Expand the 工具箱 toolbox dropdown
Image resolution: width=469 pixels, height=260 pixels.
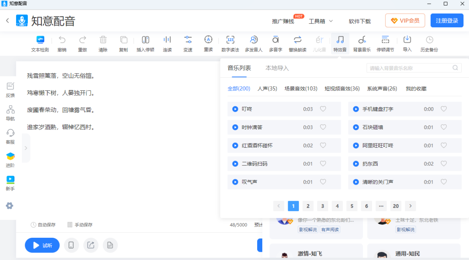pos(320,21)
